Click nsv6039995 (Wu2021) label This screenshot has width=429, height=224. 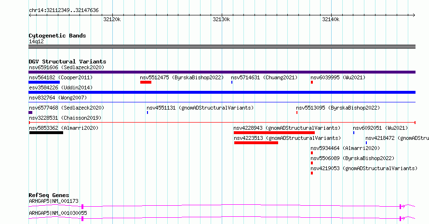tap(338, 77)
